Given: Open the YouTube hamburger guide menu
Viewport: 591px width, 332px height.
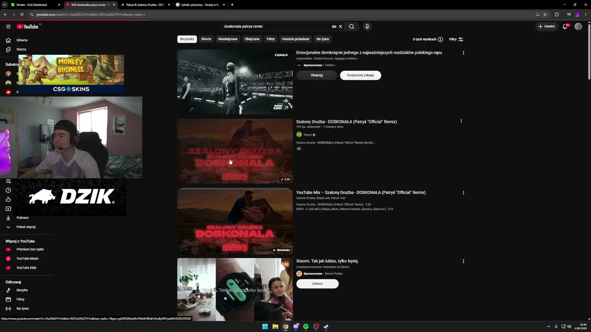Looking at the screenshot, I should click(8, 27).
